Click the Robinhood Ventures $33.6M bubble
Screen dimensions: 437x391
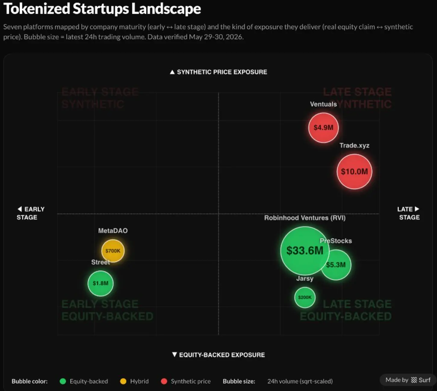(x=305, y=250)
